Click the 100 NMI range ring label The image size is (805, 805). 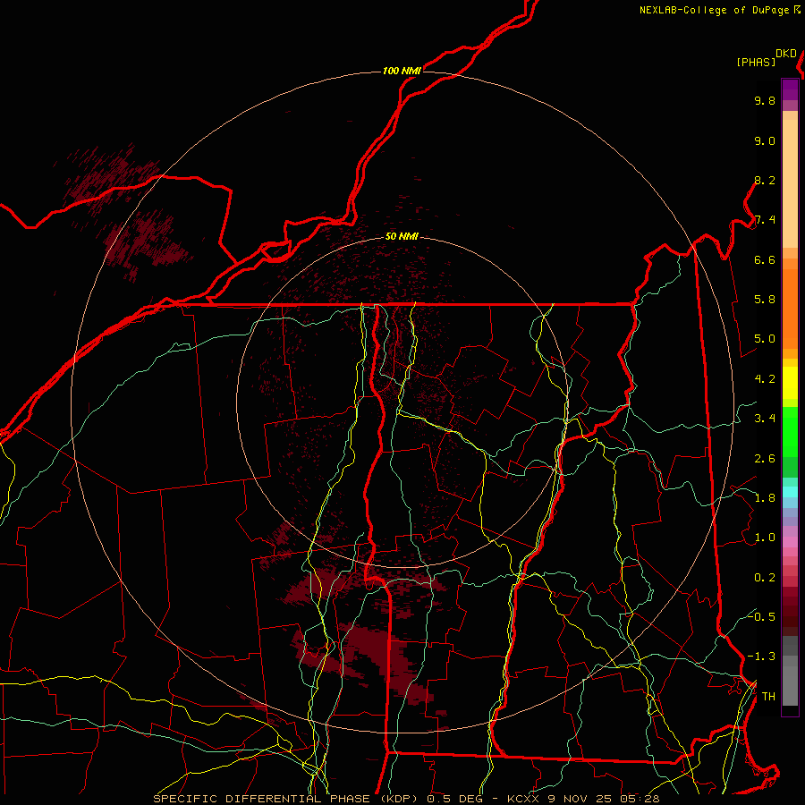pyautogui.click(x=402, y=71)
